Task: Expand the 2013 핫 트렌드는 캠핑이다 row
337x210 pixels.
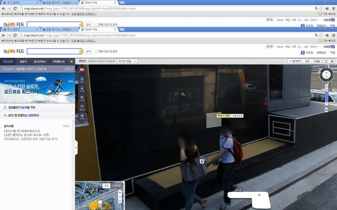Action: 37,115
